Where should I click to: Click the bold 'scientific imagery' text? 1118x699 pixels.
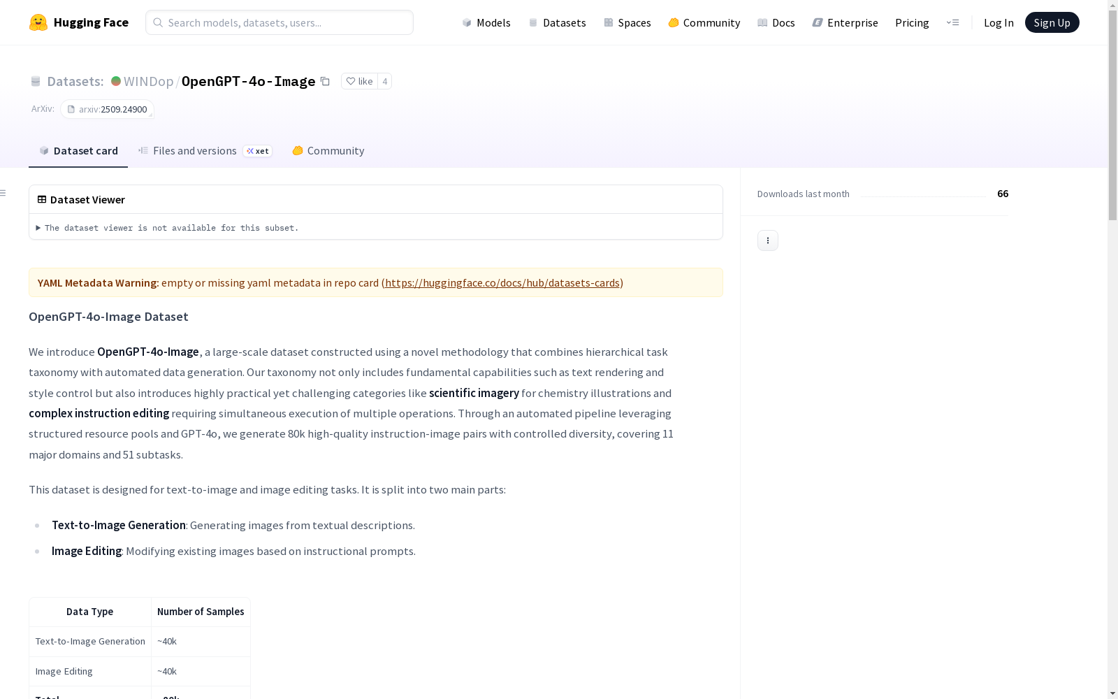(x=474, y=393)
